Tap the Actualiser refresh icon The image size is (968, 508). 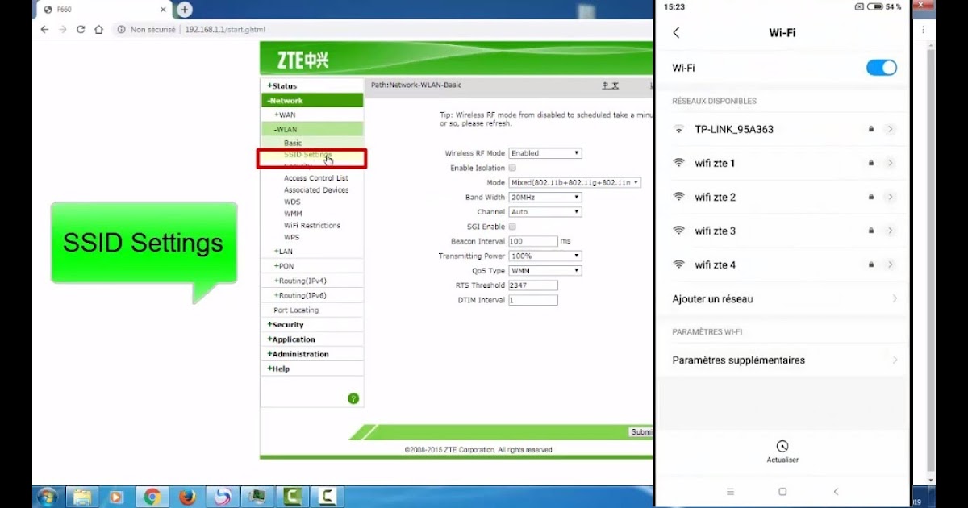782,446
